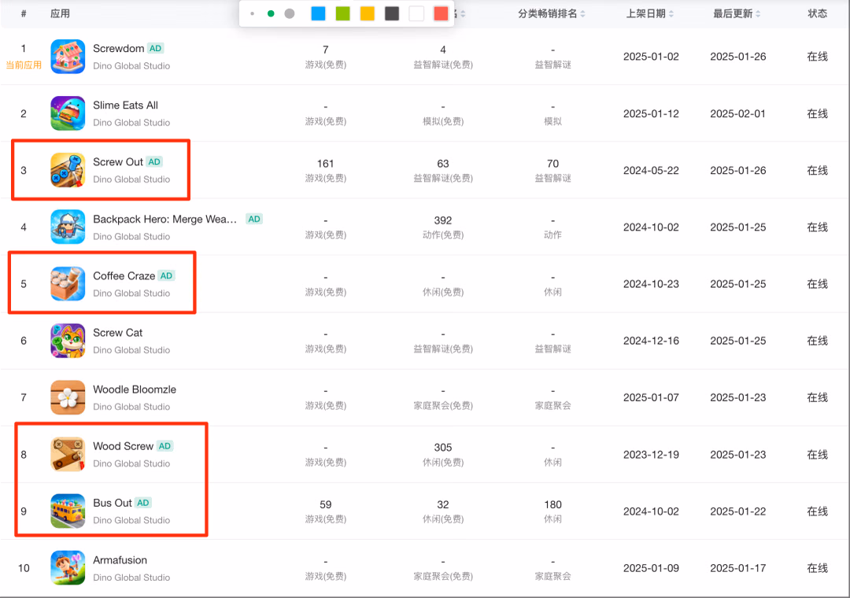Open the Screw Cat name link
This screenshot has height=598, width=850.
[117, 332]
